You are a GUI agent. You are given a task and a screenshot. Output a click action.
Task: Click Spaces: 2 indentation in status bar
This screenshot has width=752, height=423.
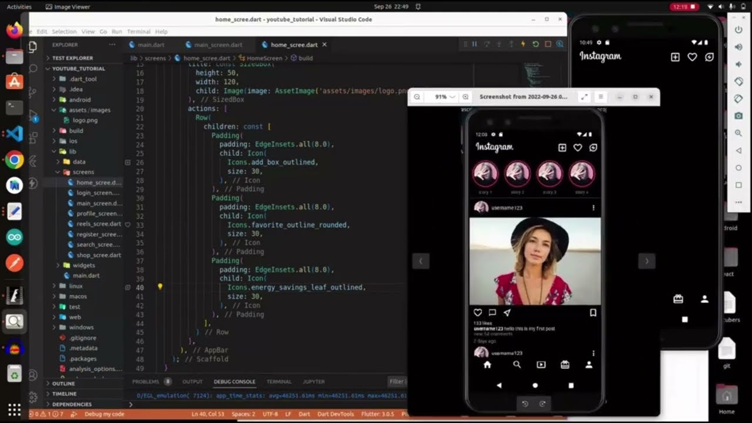pyautogui.click(x=243, y=414)
